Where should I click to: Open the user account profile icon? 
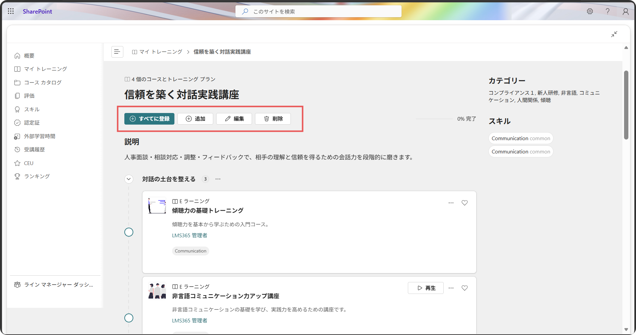click(625, 11)
